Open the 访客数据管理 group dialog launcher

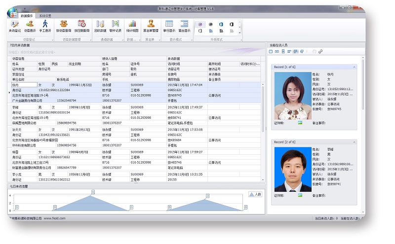pos(90,40)
